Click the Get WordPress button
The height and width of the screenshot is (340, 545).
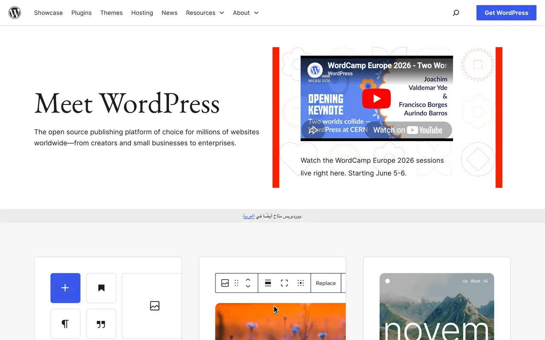pyautogui.click(x=506, y=13)
